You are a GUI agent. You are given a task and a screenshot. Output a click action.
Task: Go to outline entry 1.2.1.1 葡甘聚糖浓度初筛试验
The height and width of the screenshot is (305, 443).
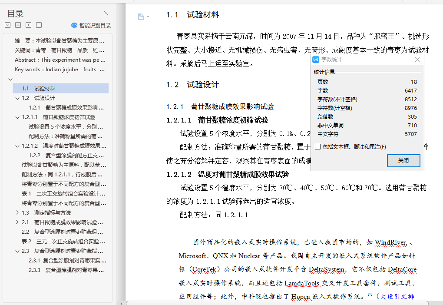(x=58, y=117)
